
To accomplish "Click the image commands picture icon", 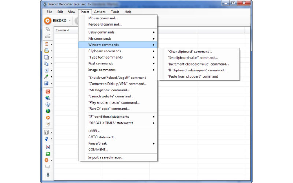I will point(47,83).
